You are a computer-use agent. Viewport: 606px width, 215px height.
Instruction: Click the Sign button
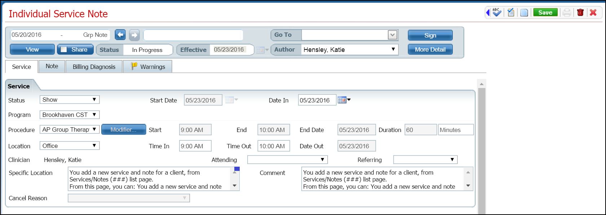pyautogui.click(x=430, y=35)
